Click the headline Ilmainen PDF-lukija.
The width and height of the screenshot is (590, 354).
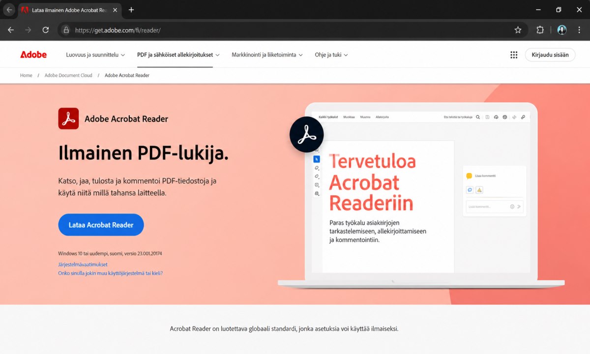143,153
